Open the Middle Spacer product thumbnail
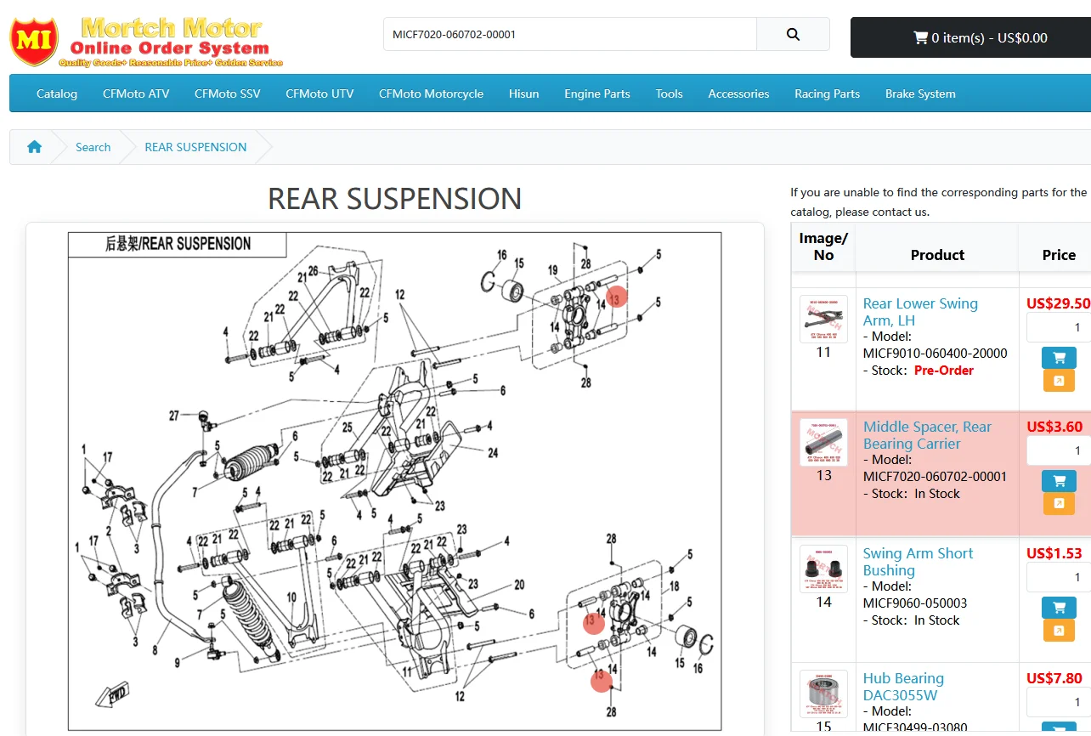The image size is (1091, 736). coord(823,442)
